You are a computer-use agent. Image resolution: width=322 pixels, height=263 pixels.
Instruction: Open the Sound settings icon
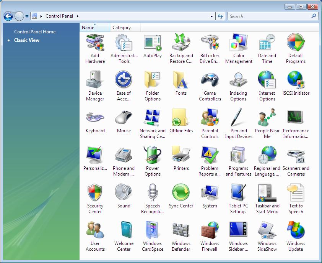124,194
